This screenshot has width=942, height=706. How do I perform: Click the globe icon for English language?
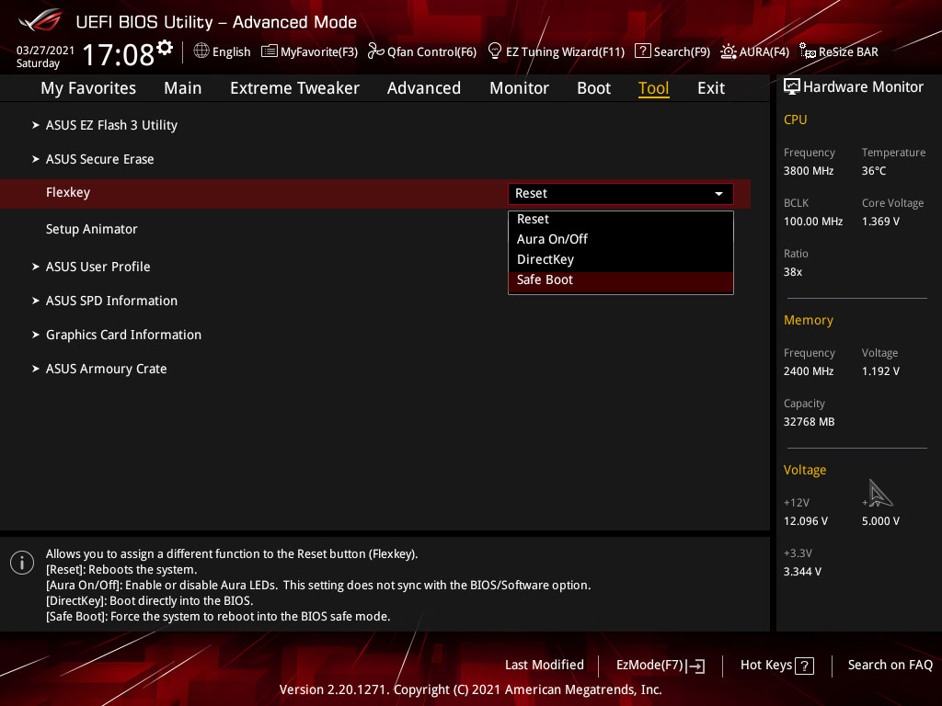click(x=201, y=51)
